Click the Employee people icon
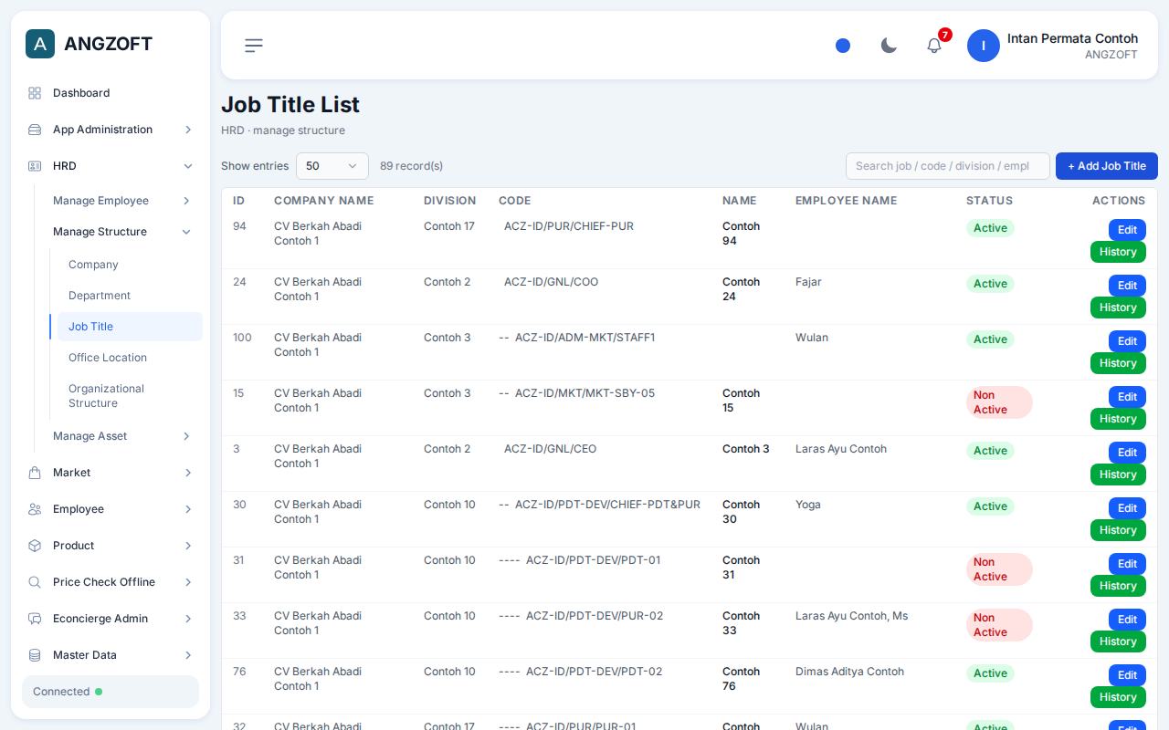This screenshot has width=1169, height=730. pos(35,509)
